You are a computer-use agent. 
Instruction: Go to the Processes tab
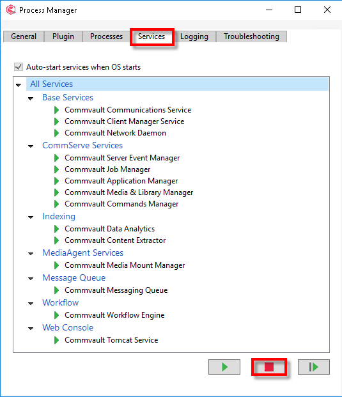106,36
